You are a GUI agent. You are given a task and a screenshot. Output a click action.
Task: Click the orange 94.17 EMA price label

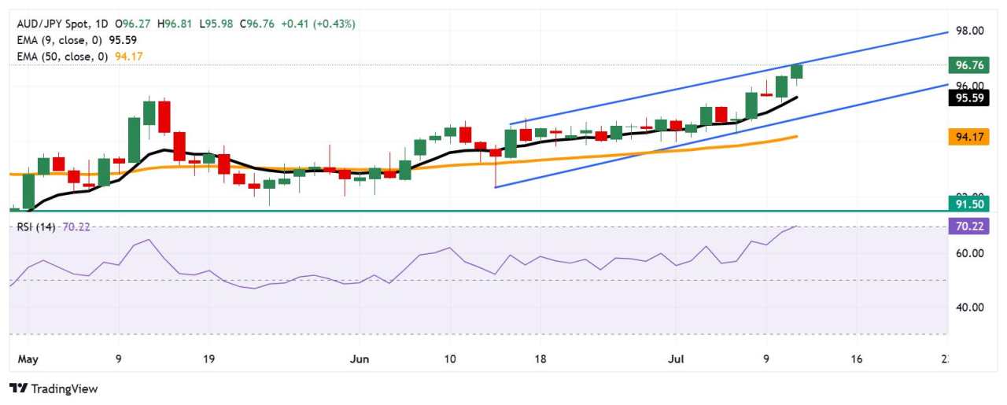click(967, 137)
